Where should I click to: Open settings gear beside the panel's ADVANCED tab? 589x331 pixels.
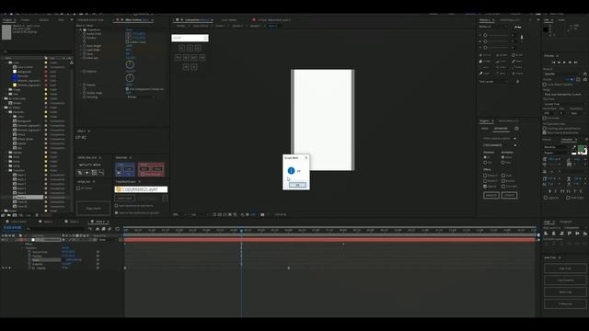(516, 129)
